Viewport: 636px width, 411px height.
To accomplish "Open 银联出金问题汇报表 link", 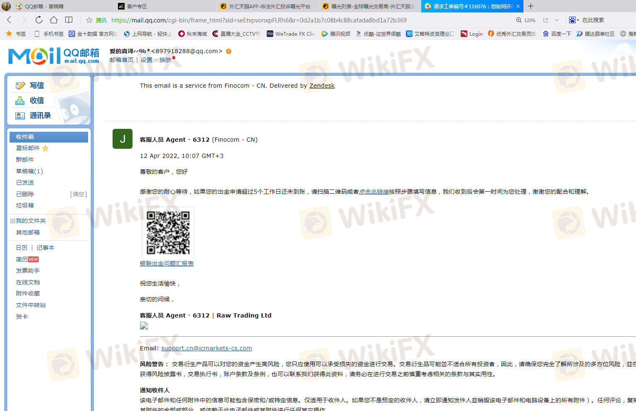I will [x=167, y=263].
